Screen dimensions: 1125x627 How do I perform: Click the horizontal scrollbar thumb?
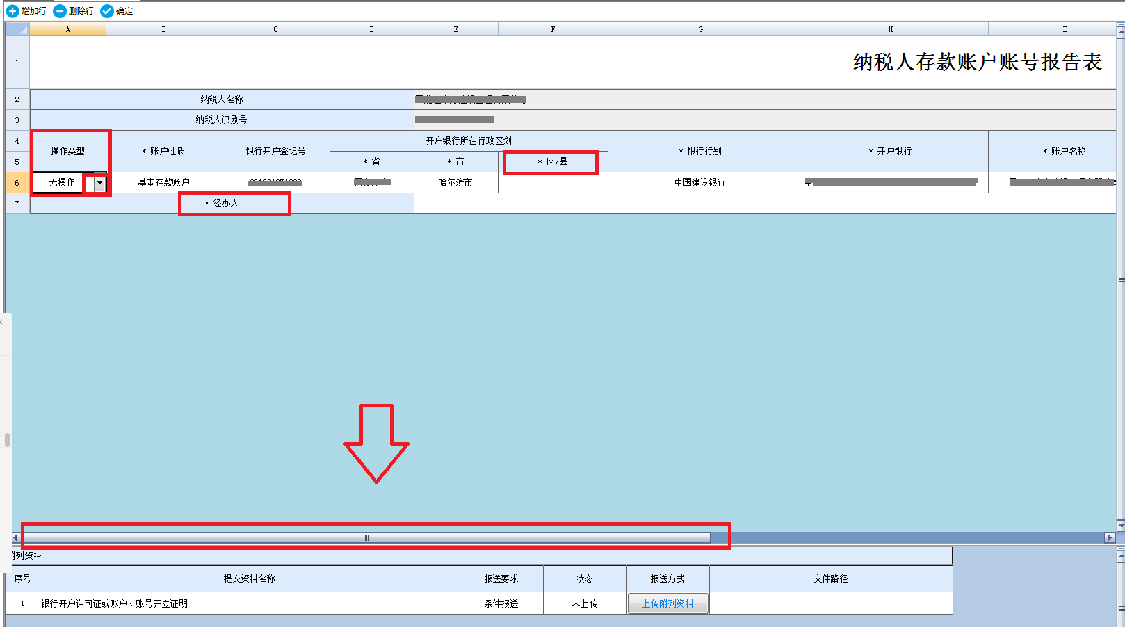click(366, 538)
